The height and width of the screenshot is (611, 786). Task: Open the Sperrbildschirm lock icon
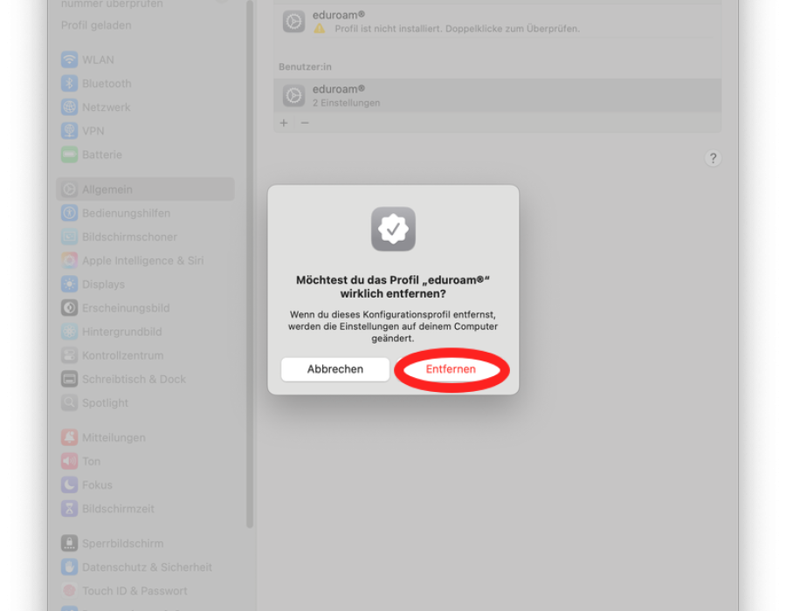69,543
